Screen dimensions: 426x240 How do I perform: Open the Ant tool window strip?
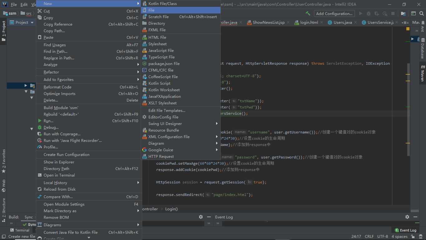tap(423, 27)
